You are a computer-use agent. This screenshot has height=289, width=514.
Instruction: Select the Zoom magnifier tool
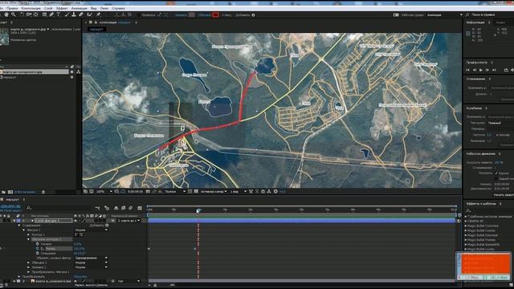click(14, 14)
